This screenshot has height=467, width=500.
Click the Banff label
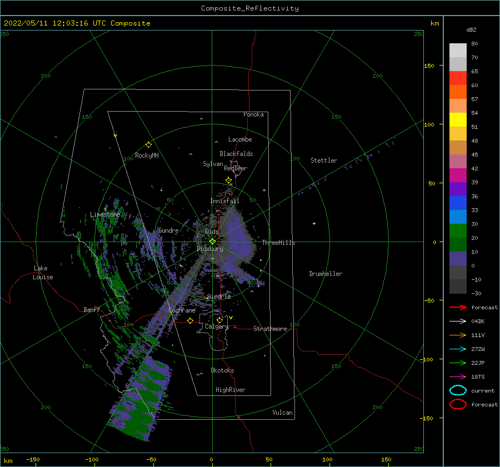point(92,309)
